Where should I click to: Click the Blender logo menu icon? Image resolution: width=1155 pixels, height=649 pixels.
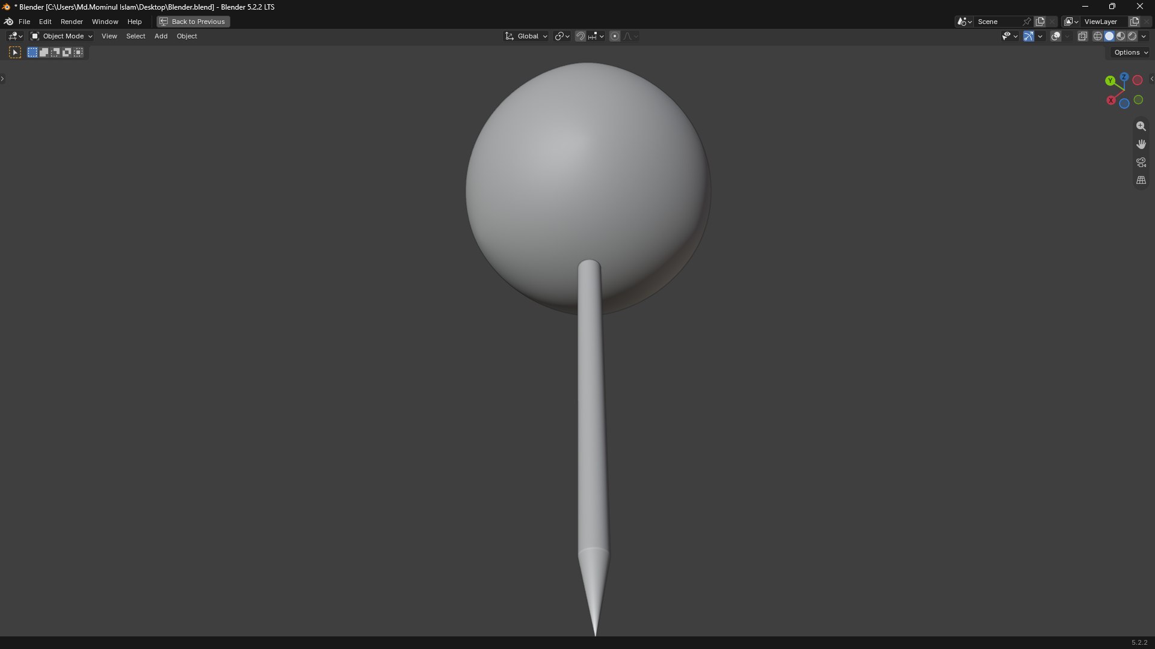click(x=8, y=22)
